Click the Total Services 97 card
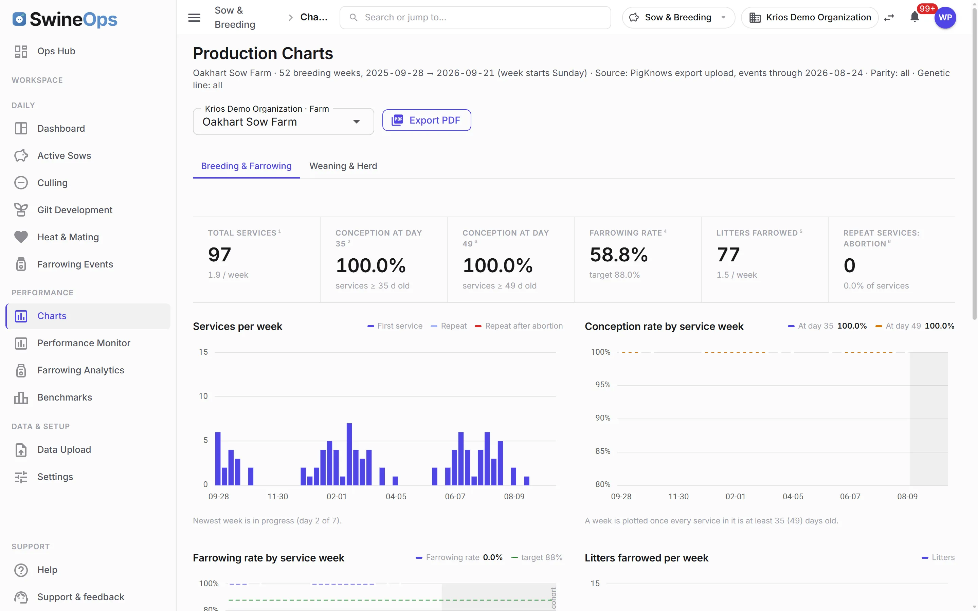The width and height of the screenshot is (978, 611). [x=256, y=259]
